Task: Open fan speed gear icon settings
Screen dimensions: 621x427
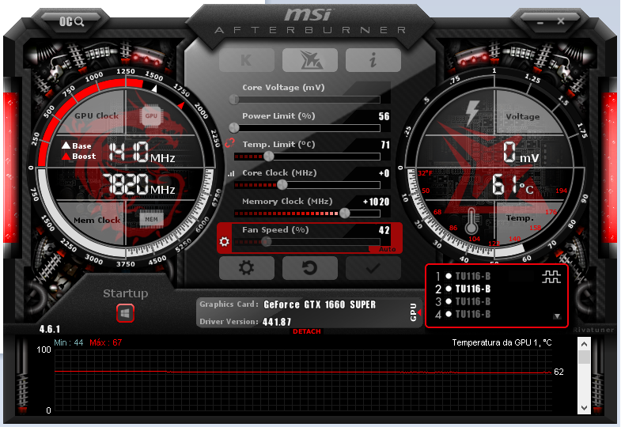Action: (224, 241)
